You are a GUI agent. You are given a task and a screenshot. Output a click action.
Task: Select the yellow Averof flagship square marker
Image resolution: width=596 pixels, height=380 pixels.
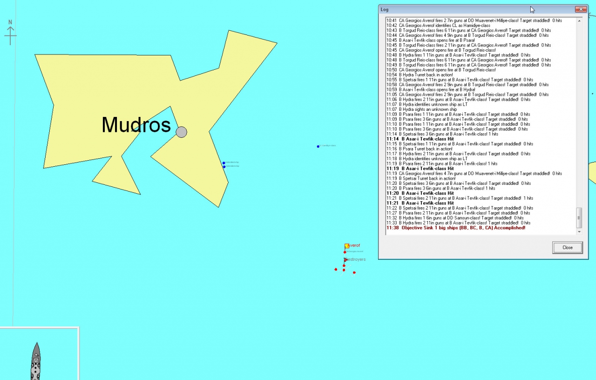tap(347, 246)
